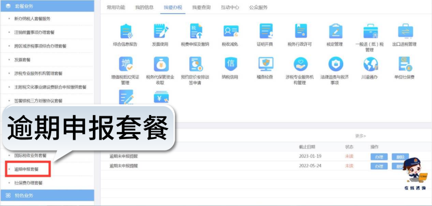Select the 我要办税 tab
The height and width of the screenshot is (206, 432).
click(173, 8)
